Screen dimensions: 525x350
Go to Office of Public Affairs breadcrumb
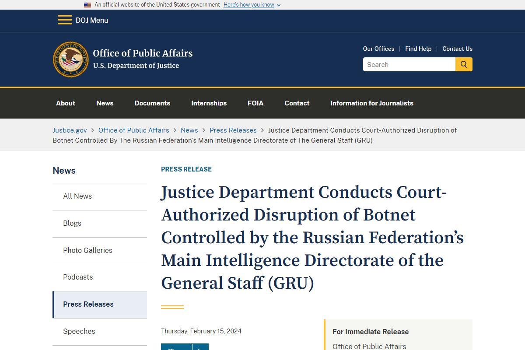pyautogui.click(x=133, y=130)
